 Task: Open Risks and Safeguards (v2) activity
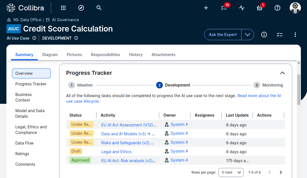click(x=127, y=143)
